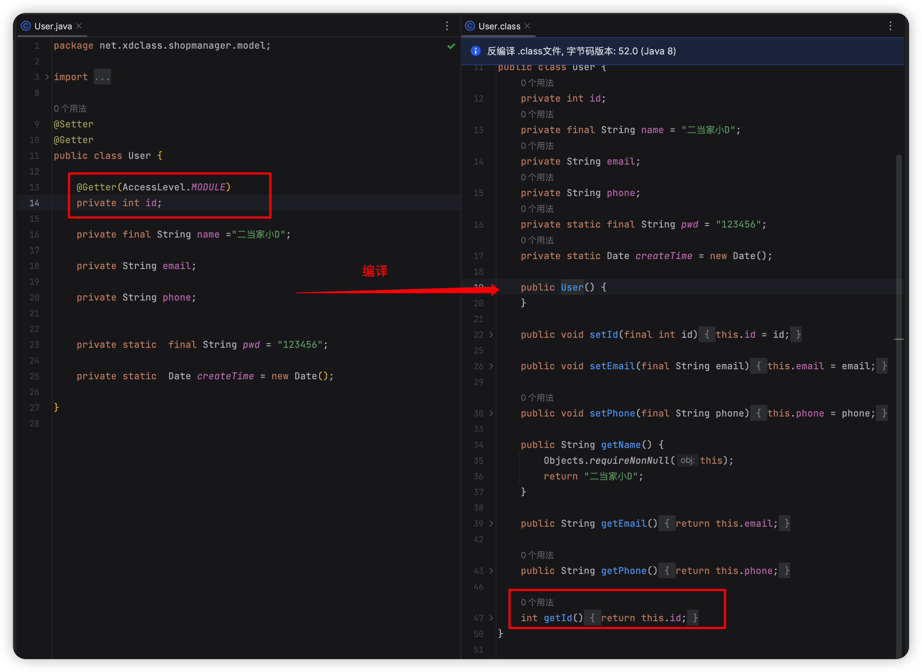This screenshot has width=922, height=672.
Task: Click green checkmark inspection status icon
Action: 451,46
